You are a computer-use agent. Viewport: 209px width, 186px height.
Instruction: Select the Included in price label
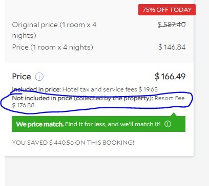[36, 89]
